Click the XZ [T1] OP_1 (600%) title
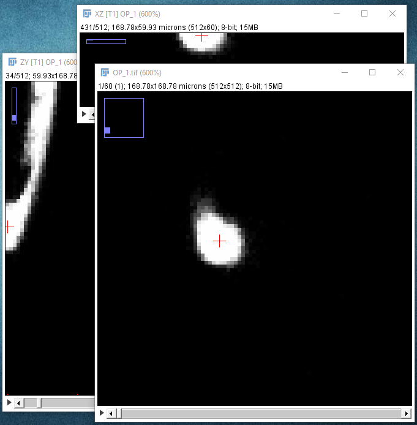Viewport: 417px width, 425px height. (127, 14)
